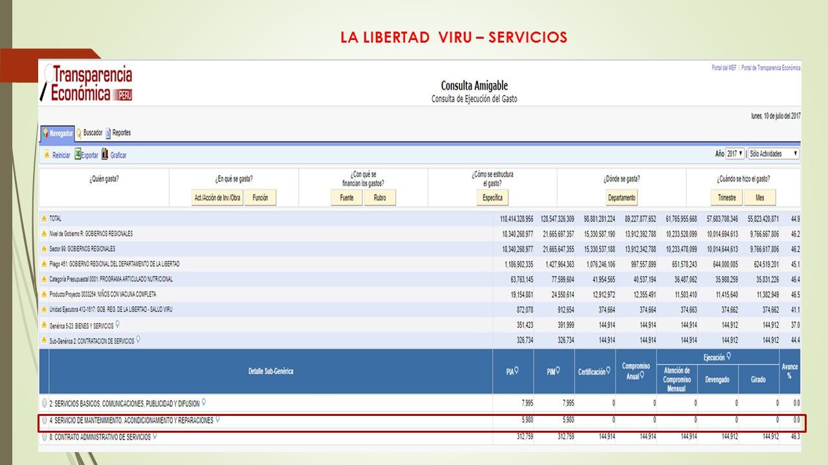Click up-arrow icon beside Pliego 451 row
Screen dimensions: 828x465
(45, 264)
